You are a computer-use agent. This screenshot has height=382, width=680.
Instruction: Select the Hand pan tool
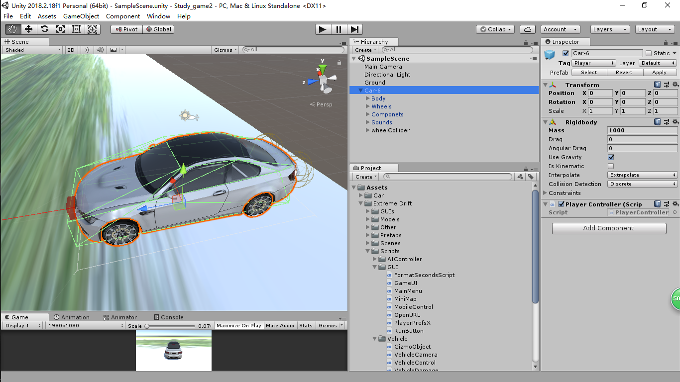(12, 29)
